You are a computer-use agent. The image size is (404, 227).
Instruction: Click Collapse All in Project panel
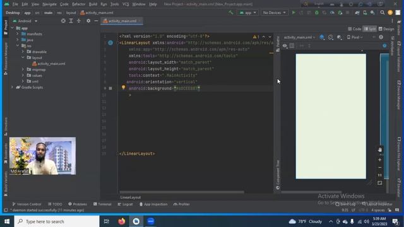[79, 21]
